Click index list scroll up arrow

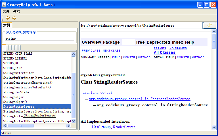point(74,54)
